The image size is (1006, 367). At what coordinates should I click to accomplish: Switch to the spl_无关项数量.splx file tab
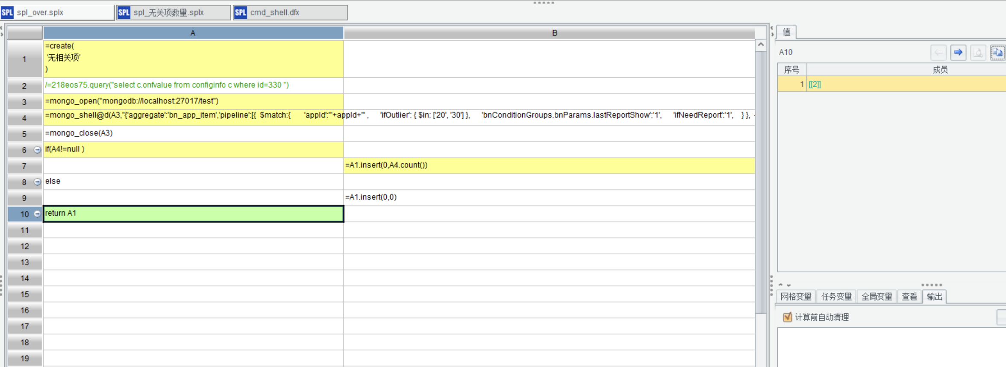[174, 12]
